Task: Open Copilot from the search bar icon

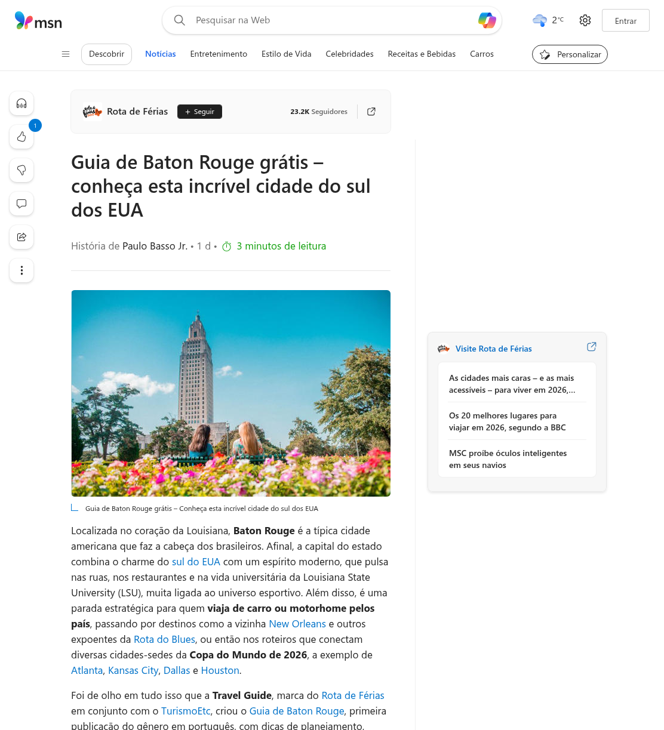Action: [487, 20]
